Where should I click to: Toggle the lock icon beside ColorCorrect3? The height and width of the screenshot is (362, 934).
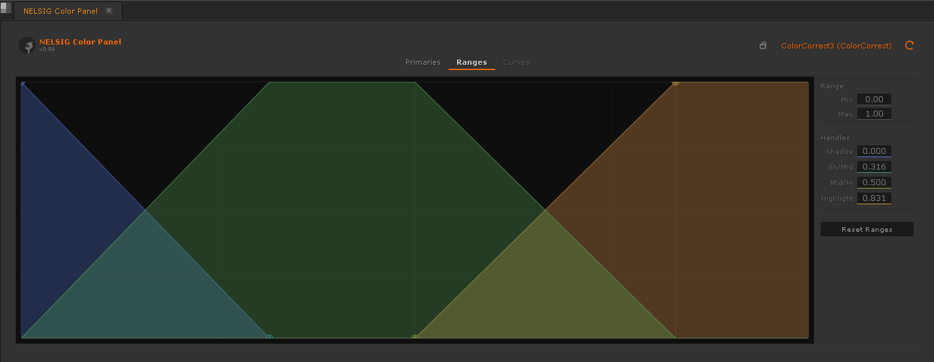pyautogui.click(x=763, y=46)
